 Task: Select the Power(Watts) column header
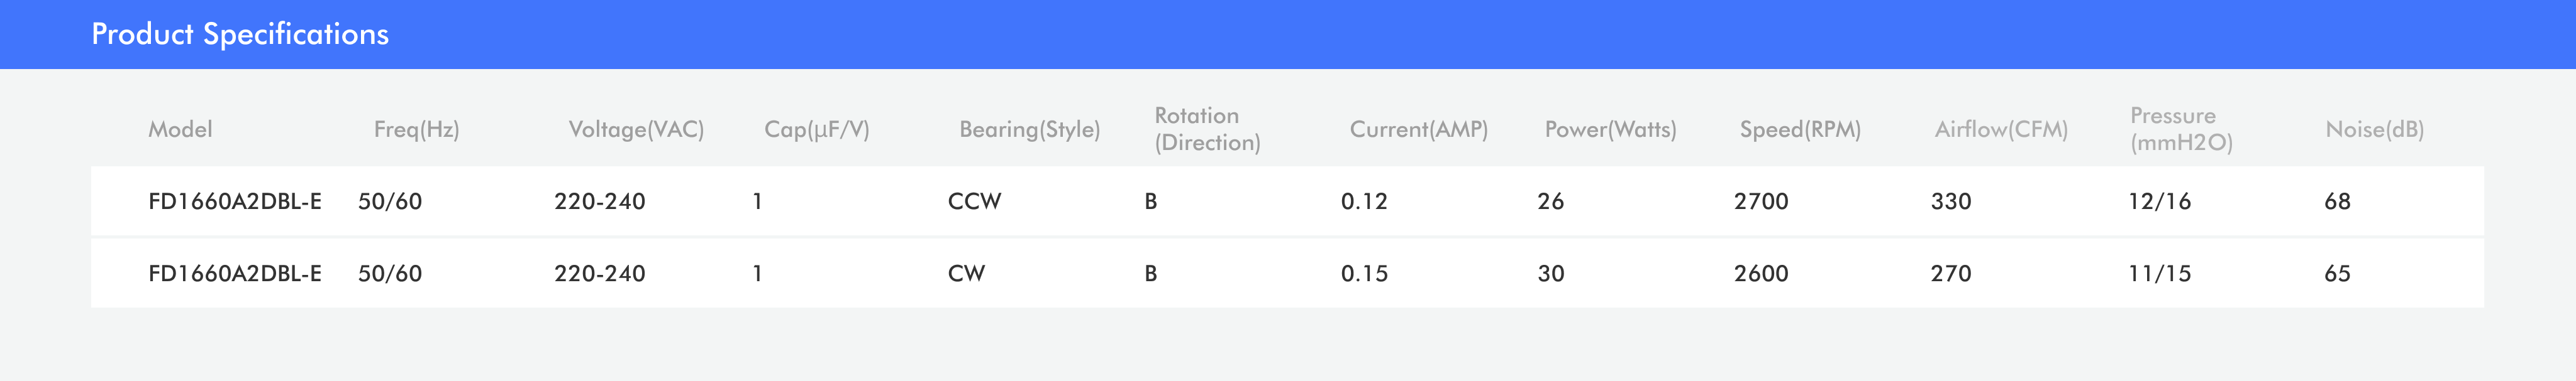1610,130
